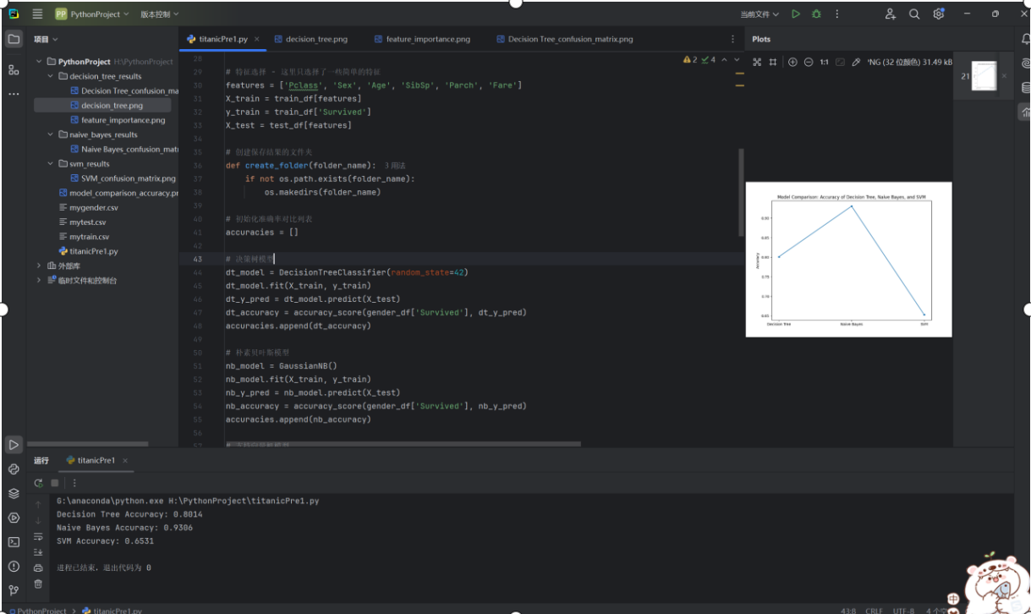Open the Git version control tool window

[14, 589]
